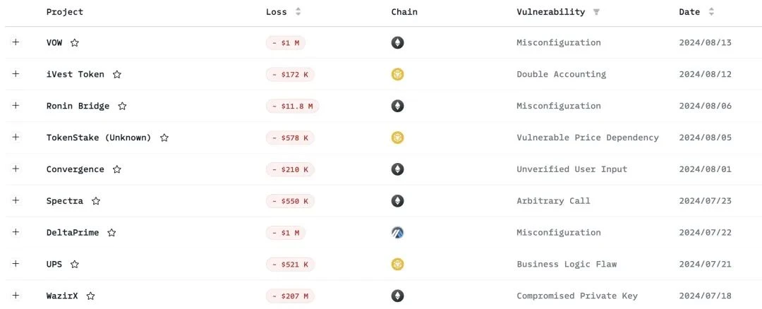Click the Compromised Private Key vulnerability text
This screenshot has width=762, height=309.
[577, 296]
